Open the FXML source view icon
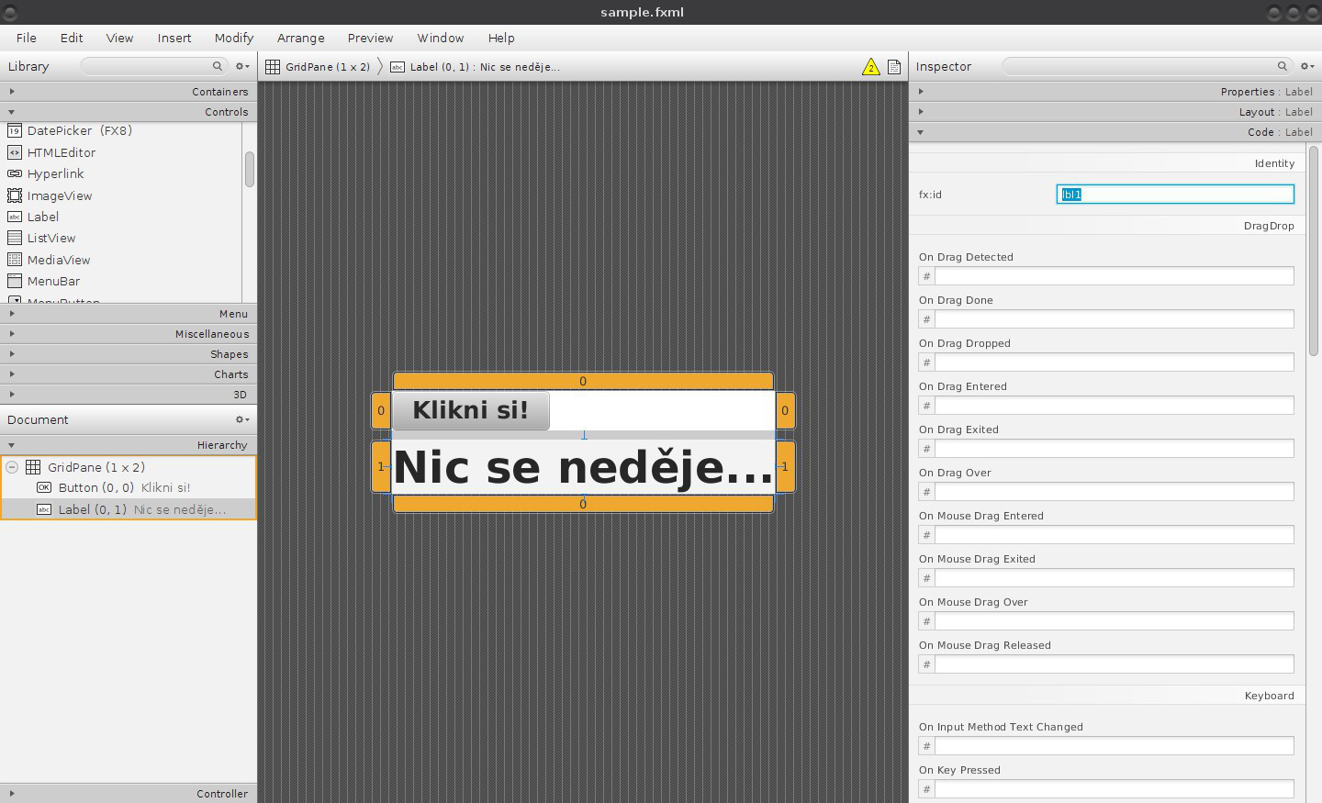The height and width of the screenshot is (803, 1322). coord(893,66)
